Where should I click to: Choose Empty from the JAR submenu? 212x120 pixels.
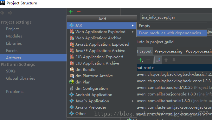[172, 26]
